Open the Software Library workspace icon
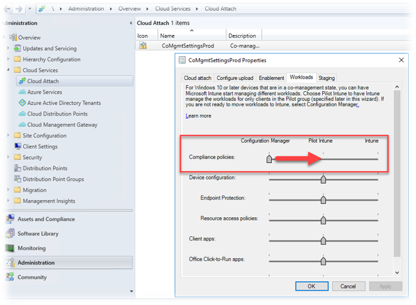 (x=9, y=234)
